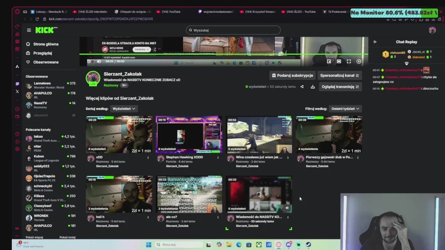This screenshot has height=250, width=445.
Task: Open options menu for heil h clip
Action: point(148,217)
